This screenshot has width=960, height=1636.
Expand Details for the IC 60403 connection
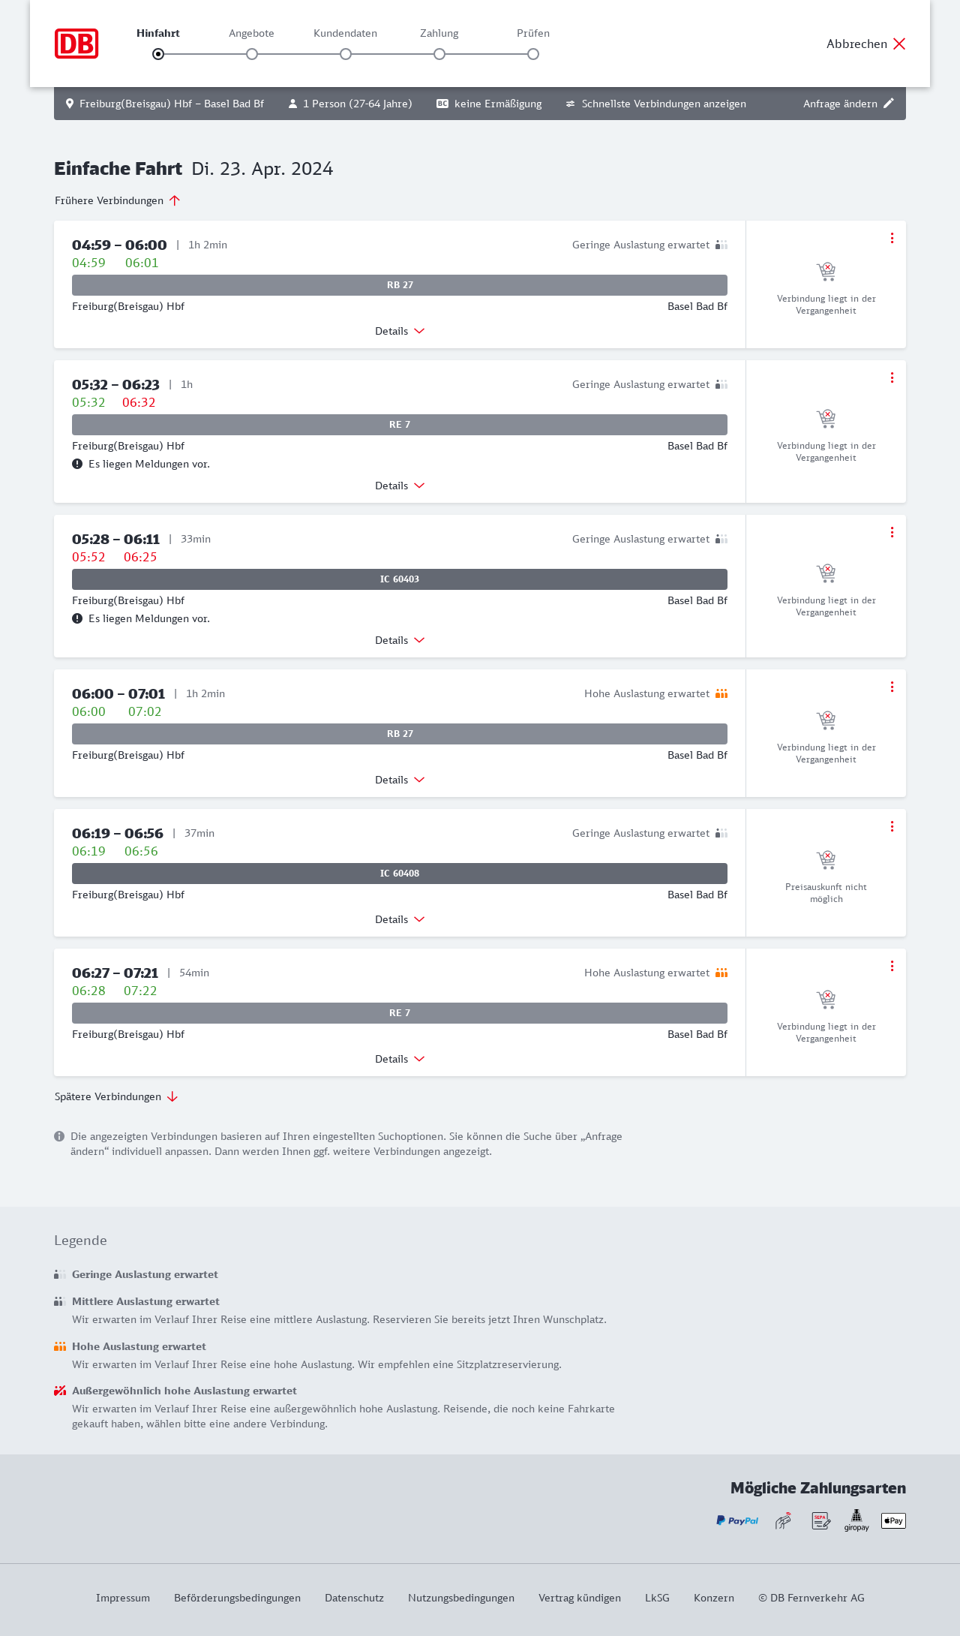click(x=400, y=640)
